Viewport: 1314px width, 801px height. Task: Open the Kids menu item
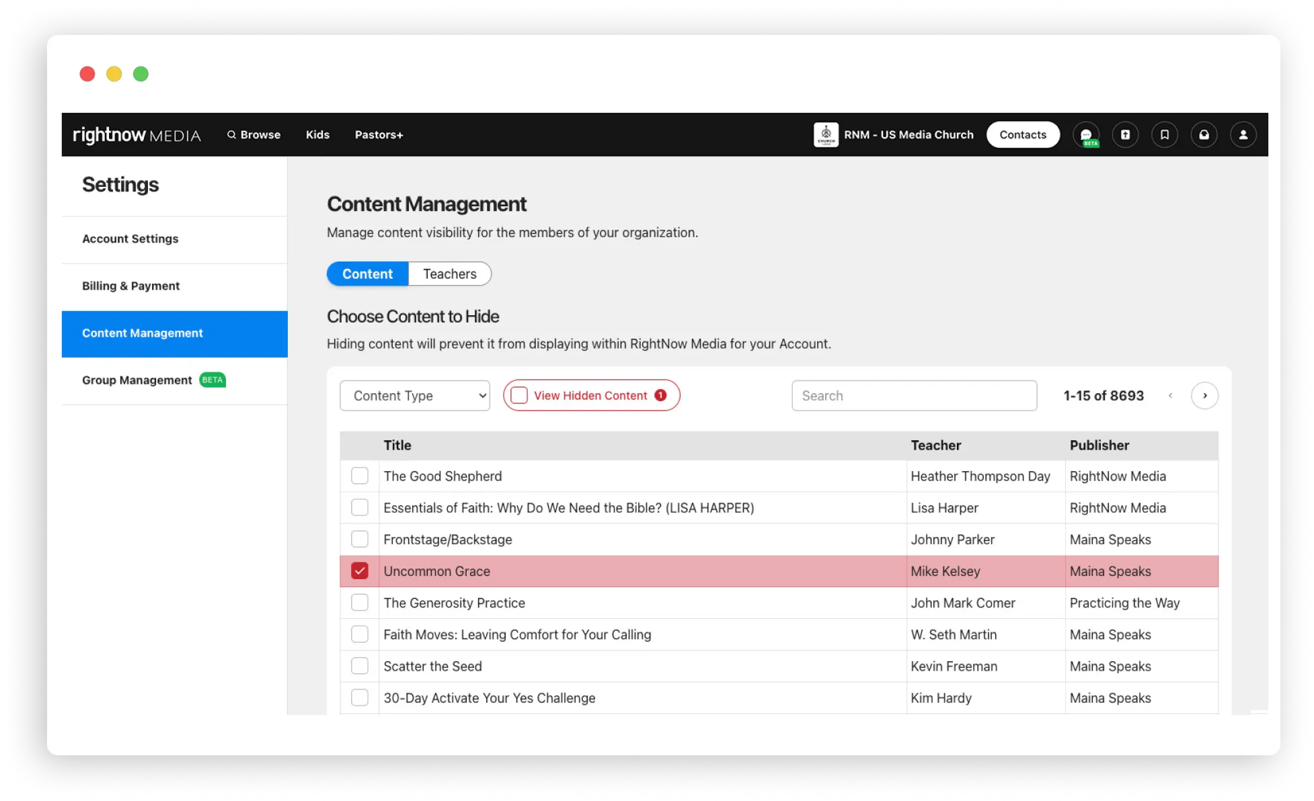point(317,134)
